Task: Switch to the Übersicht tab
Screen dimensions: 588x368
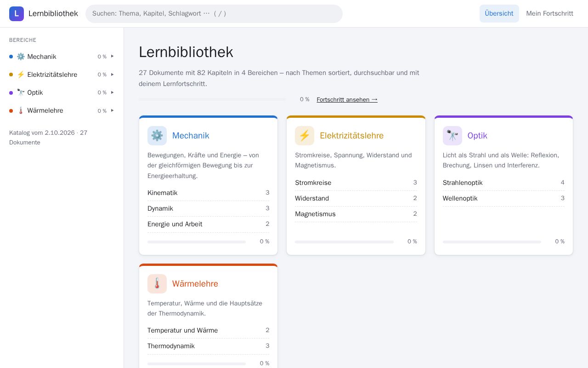Action: pos(499,14)
